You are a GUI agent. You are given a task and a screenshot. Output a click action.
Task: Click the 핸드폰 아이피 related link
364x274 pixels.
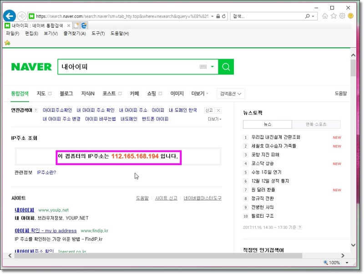[155, 119]
